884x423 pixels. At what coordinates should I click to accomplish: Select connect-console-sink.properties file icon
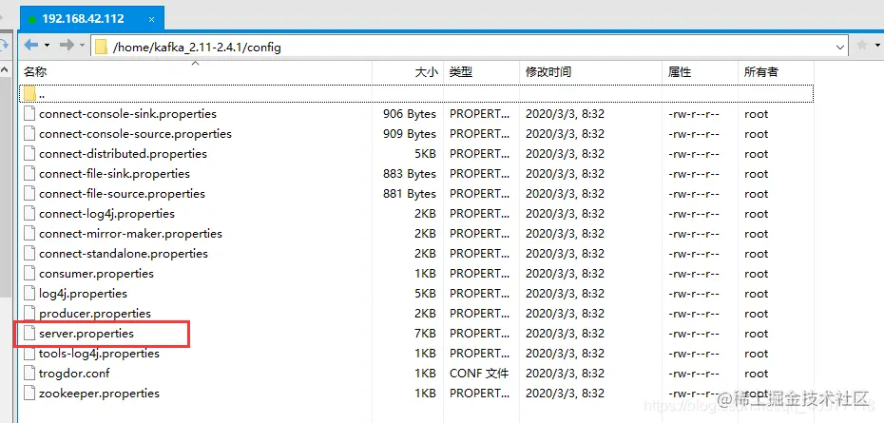coord(29,114)
